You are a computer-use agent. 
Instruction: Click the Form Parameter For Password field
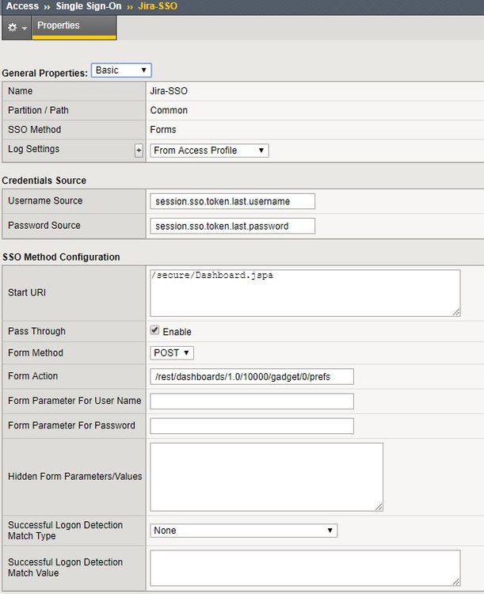tap(251, 426)
